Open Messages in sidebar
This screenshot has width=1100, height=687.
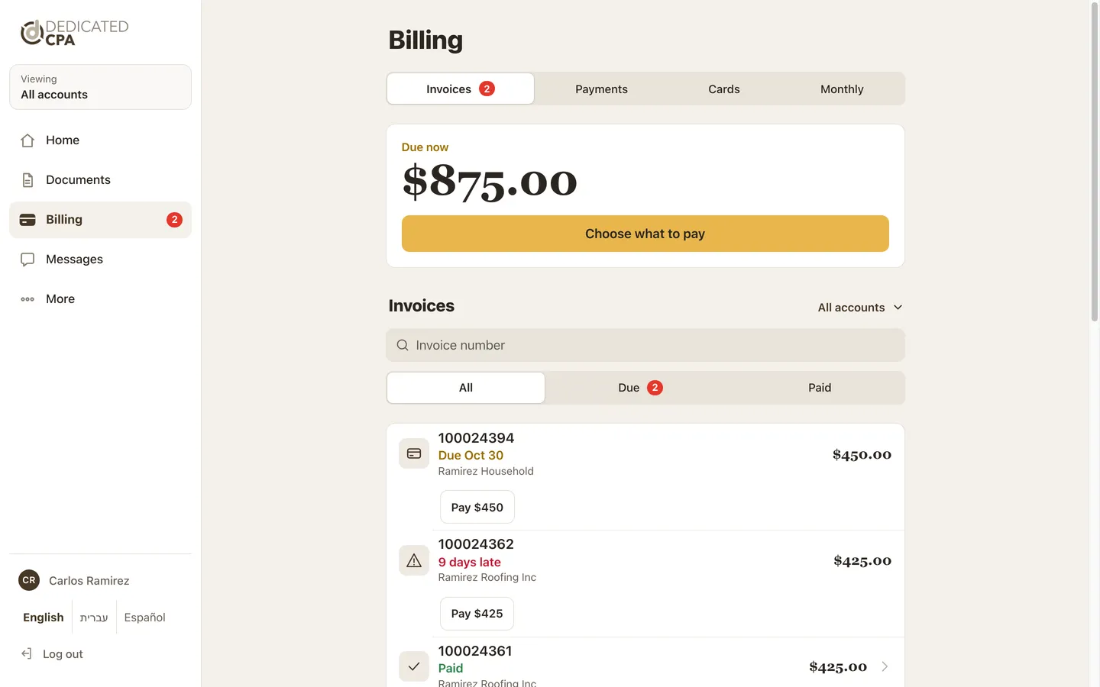(100, 260)
